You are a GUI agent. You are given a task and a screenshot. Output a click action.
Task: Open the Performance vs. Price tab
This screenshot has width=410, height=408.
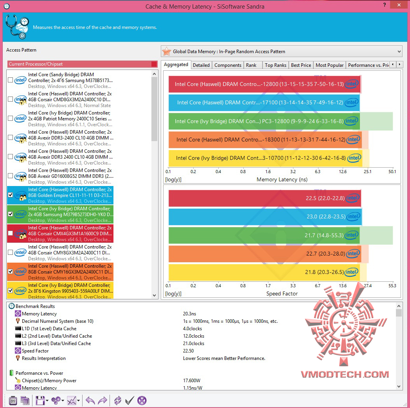[x=368, y=65]
